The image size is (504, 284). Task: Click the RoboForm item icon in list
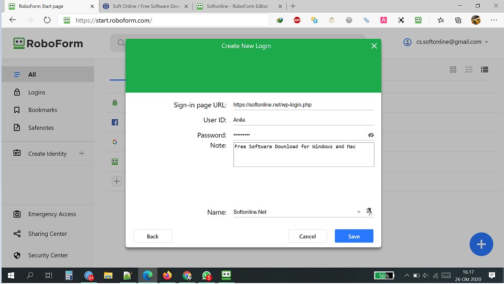pos(115,162)
